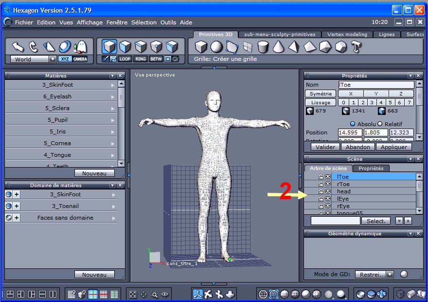This screenshot has width=428, height=302.
Task: Toggle visibility eye of lEye
Action: click(x=328, y=199)
